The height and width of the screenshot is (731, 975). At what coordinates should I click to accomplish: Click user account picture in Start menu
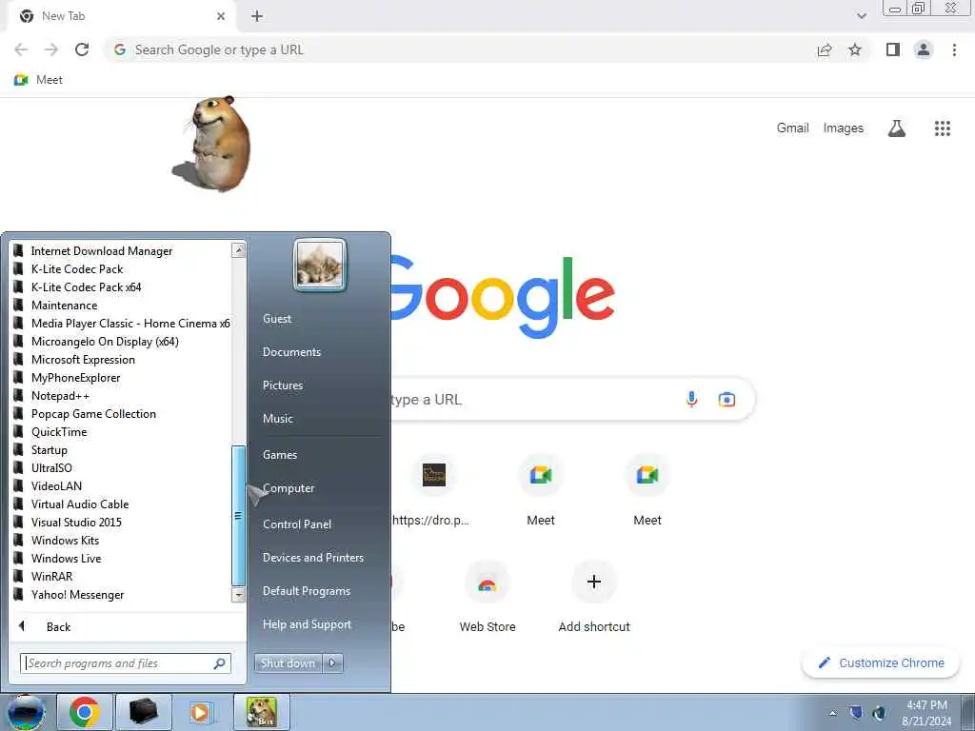click(320, 266)
